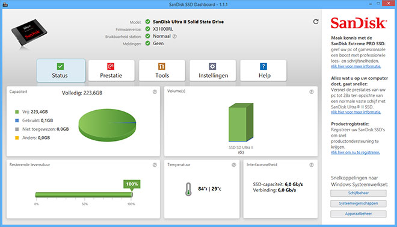This screenshot has width=397, height=227.
Task: Click the Geen notifications text
Action: [x=158, y=43]
